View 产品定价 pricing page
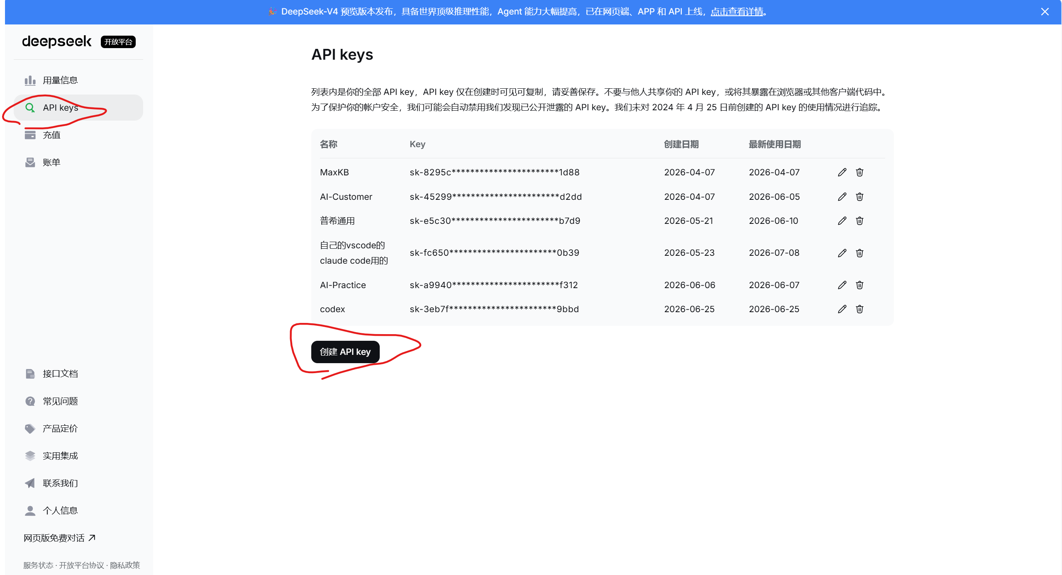 coord(78,429)
